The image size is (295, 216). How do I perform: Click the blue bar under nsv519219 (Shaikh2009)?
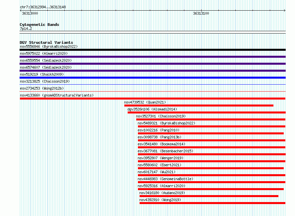tap(152, 78)
